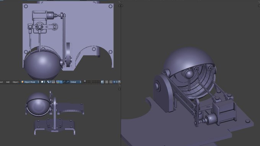The width and height of the screenshot is (260, 146).
Task: Activate the highlighted visible layer button
Action: click(85, 81)
